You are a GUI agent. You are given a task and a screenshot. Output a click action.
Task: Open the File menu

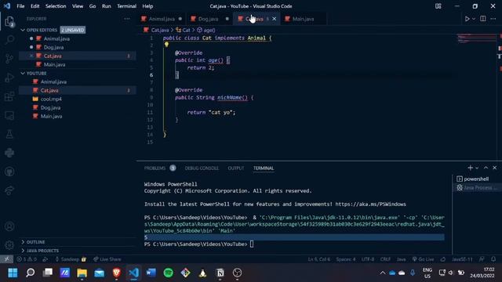point(20,6)
